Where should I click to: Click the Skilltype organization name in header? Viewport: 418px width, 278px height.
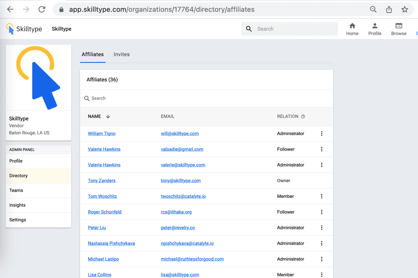(62, 29)
